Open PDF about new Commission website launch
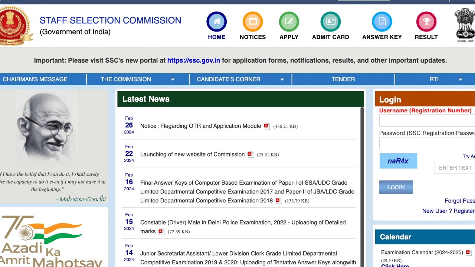Viewport: 475px width, 267px height. pyautogui.click(x=250, y=155)
